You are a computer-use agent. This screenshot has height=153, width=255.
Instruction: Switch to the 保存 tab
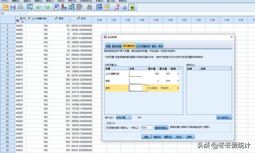pos(160,46)
